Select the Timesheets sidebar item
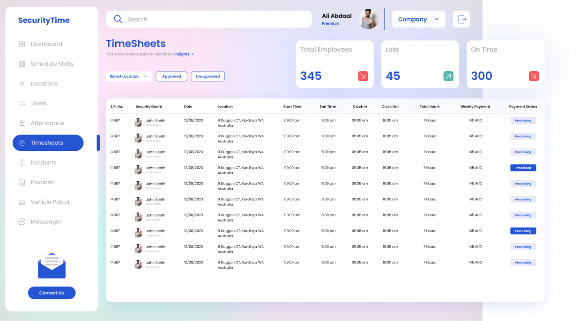The width and height of the screenshot is (587, 321). point(48,143)
